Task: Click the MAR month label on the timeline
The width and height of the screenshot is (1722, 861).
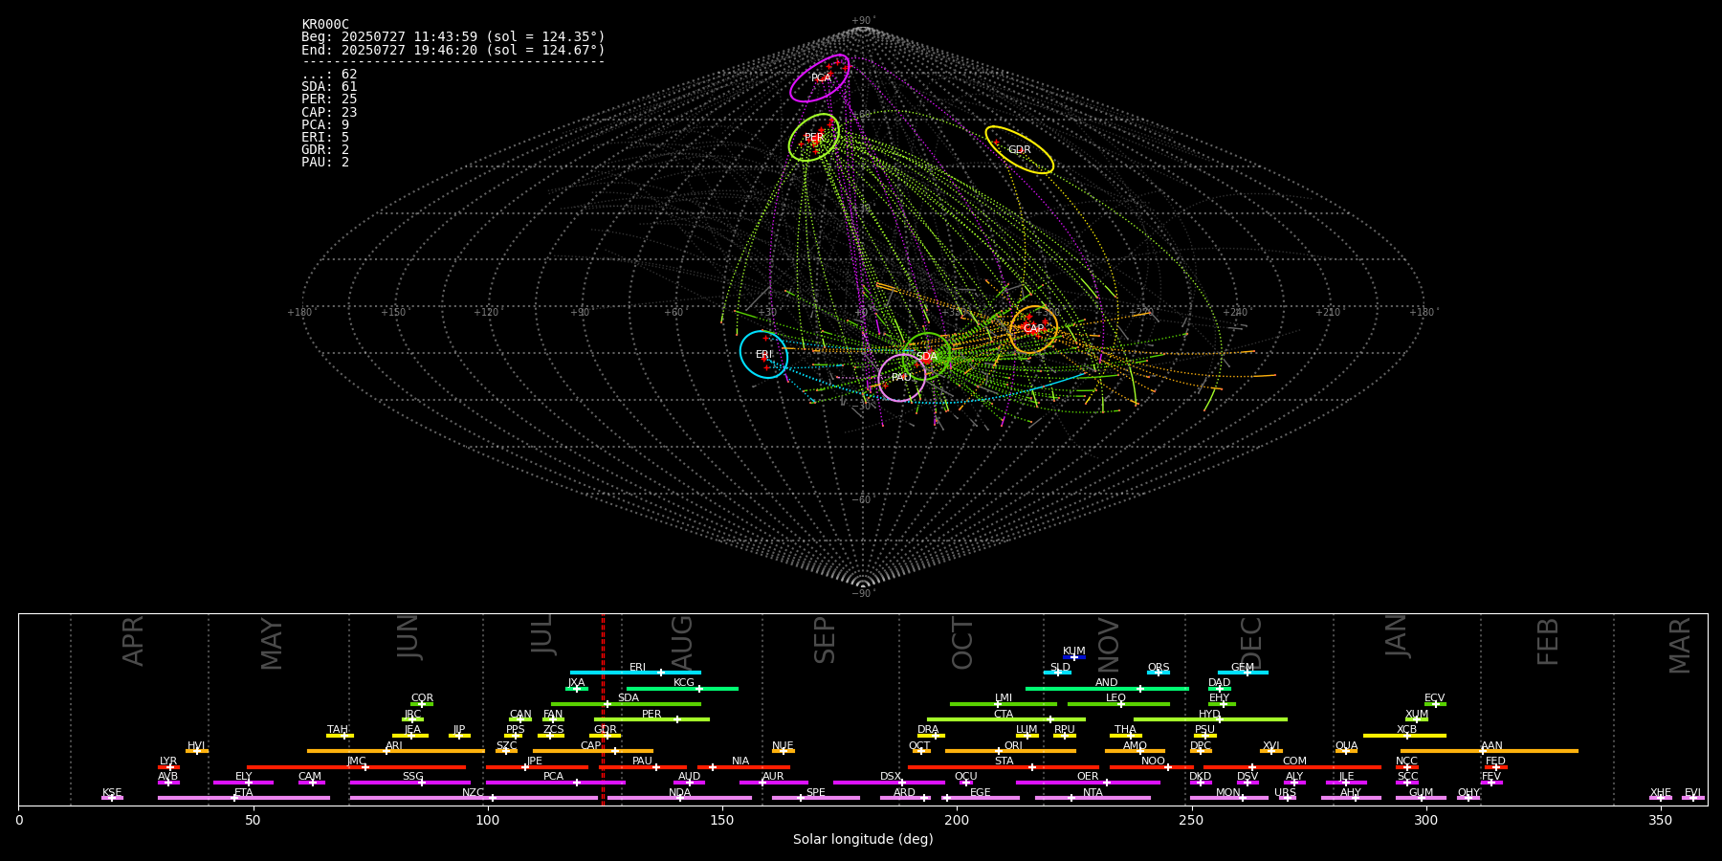Action: click(x=1680, y=646)
